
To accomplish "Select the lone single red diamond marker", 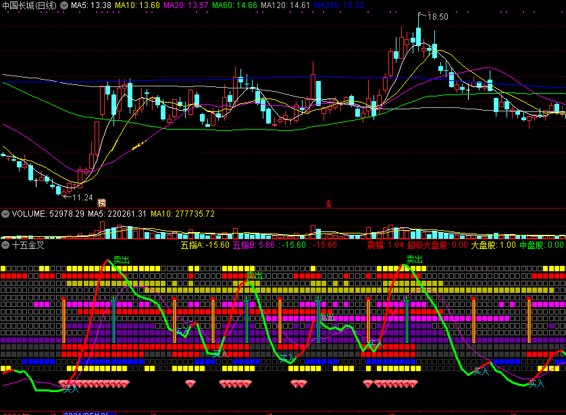I will [190, 384].
